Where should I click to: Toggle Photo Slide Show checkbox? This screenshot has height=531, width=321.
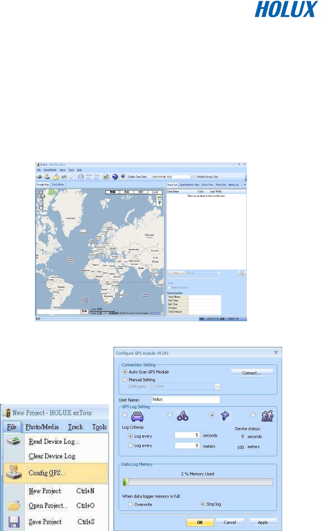click(x=169, y=288)
